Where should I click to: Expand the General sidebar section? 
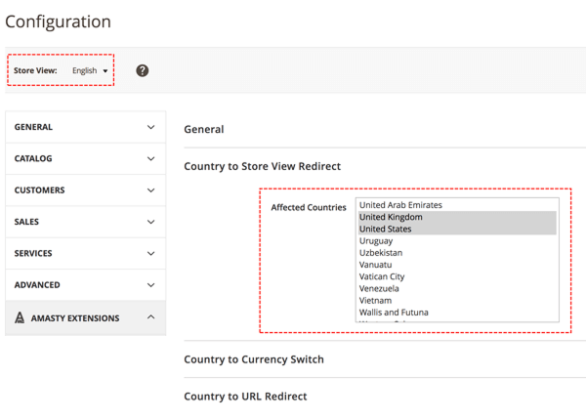pos(85,127)
